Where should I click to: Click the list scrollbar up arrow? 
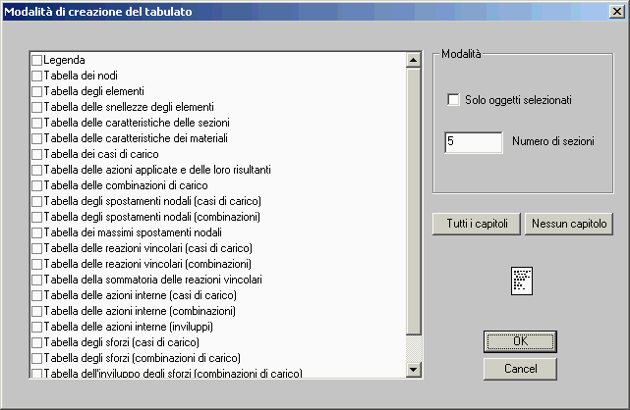[413, 60]
